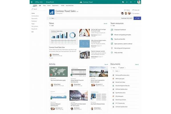This screenshot has width=171, height=114.
Task: Go to Conversations in the left navigation
Action: [x=35, y=16]
